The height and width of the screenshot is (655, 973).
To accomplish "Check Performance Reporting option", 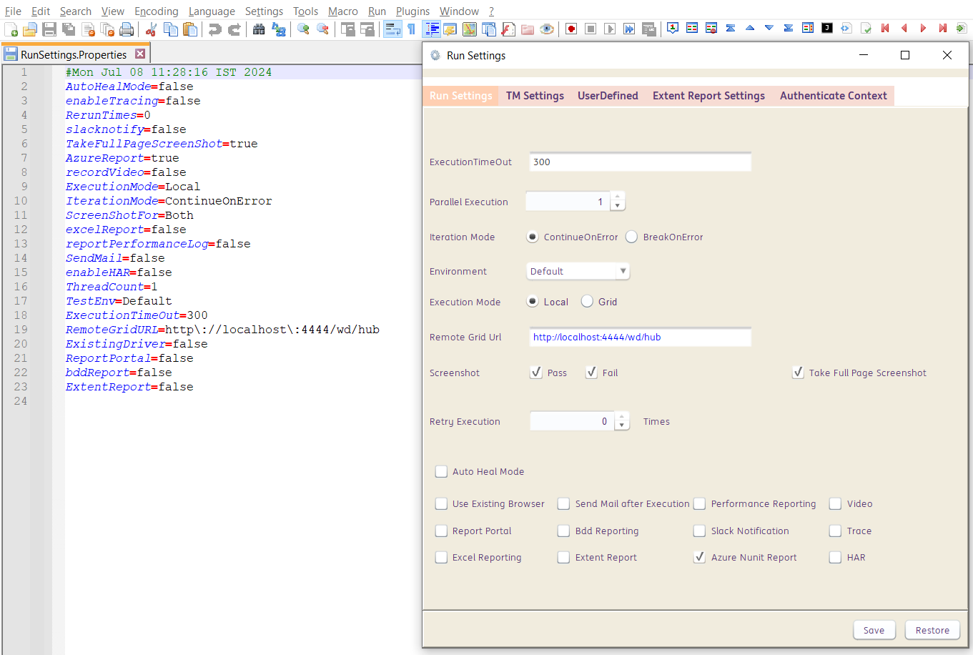I will click(x=700, y=503).
